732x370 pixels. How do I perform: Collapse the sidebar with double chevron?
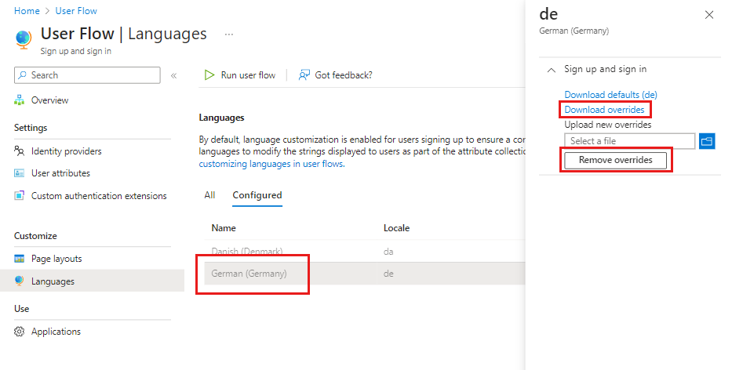point(173,75)
